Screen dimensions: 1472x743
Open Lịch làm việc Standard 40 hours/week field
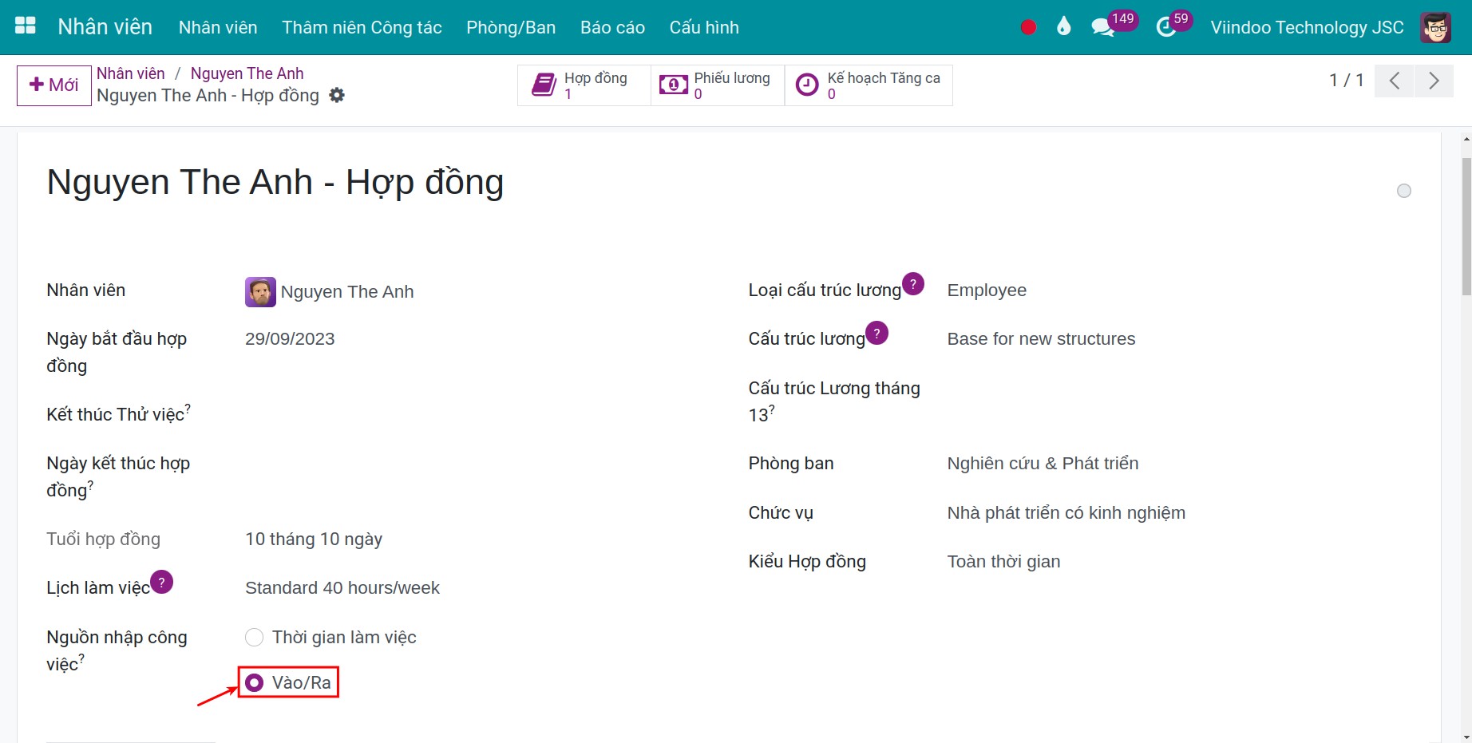pos(342,588)
